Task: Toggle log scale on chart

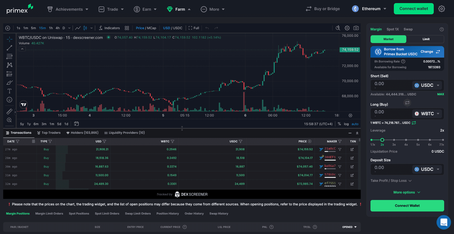Action: (x=346, y=124)
